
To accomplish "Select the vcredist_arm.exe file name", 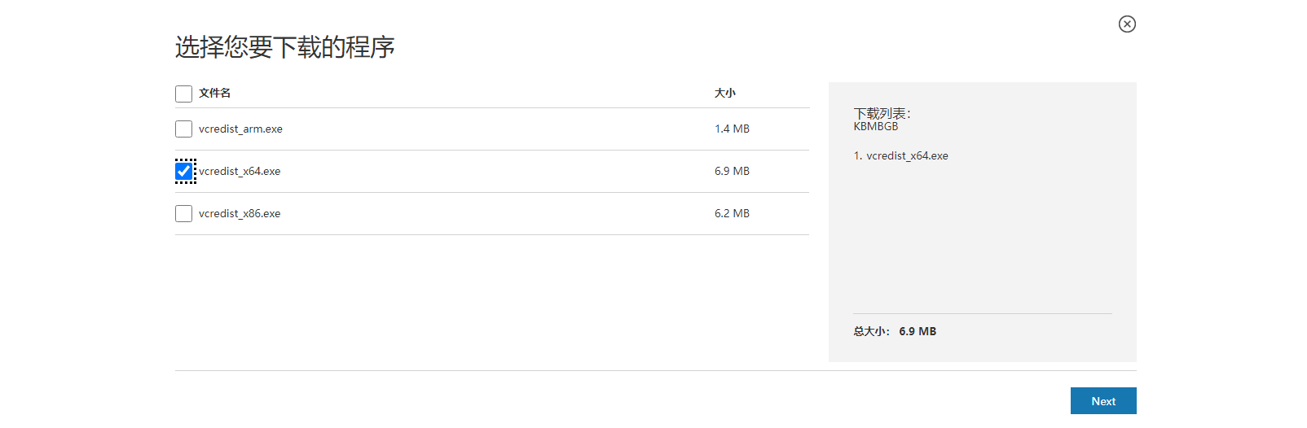I will (240, 129).
